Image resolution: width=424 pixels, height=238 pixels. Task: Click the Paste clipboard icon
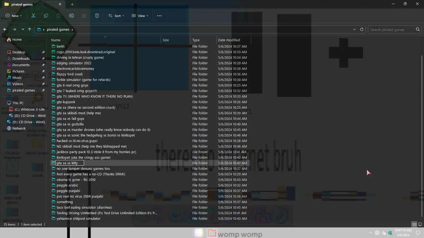tap(59, 16)
